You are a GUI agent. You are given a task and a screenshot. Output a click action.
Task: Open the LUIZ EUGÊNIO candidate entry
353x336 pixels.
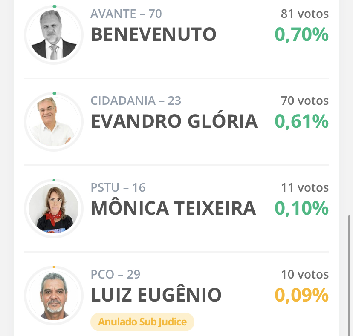pos(156,294)
